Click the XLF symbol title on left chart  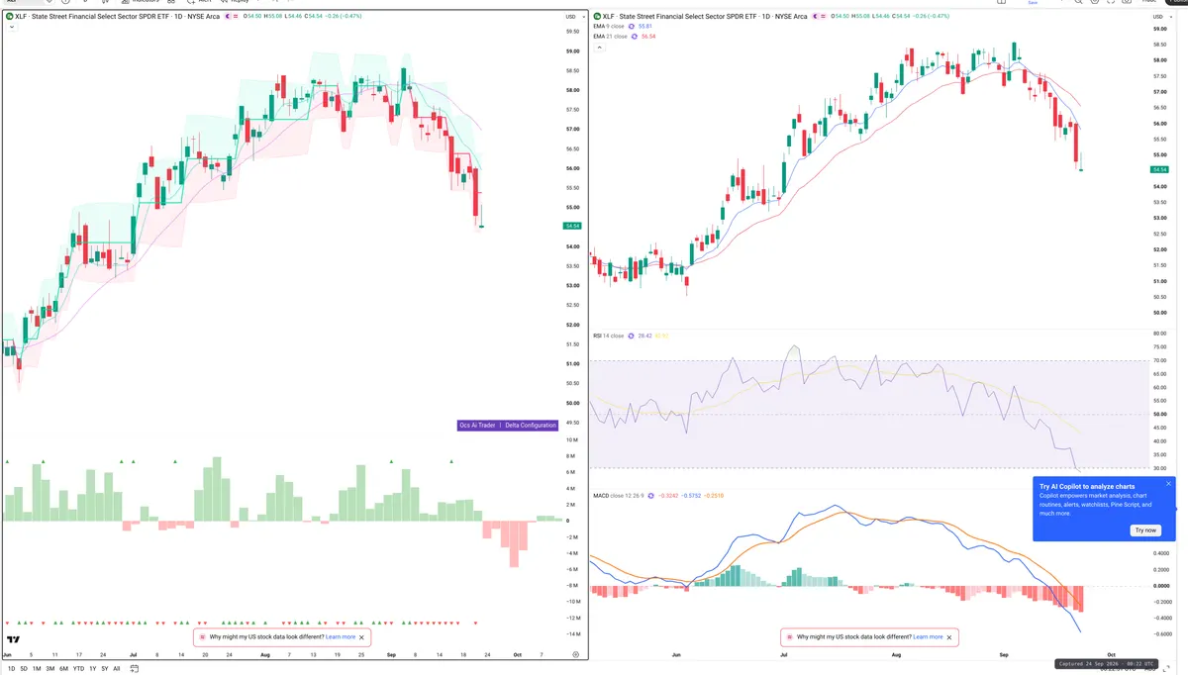[x=117, y=17]
